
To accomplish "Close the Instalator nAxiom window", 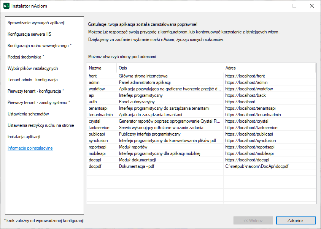I will click(312, 6).
